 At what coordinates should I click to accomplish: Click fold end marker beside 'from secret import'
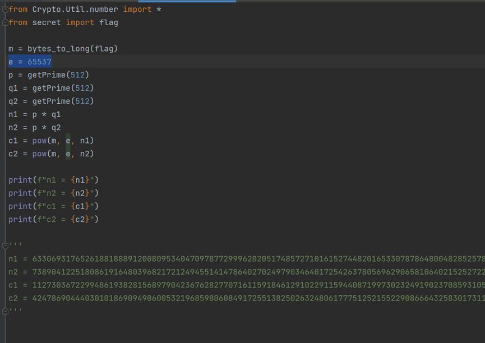5,22
